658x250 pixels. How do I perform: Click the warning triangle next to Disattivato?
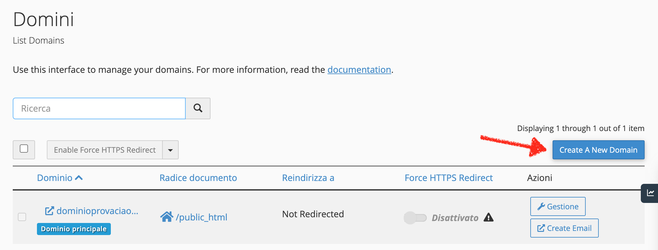[489, 218]
